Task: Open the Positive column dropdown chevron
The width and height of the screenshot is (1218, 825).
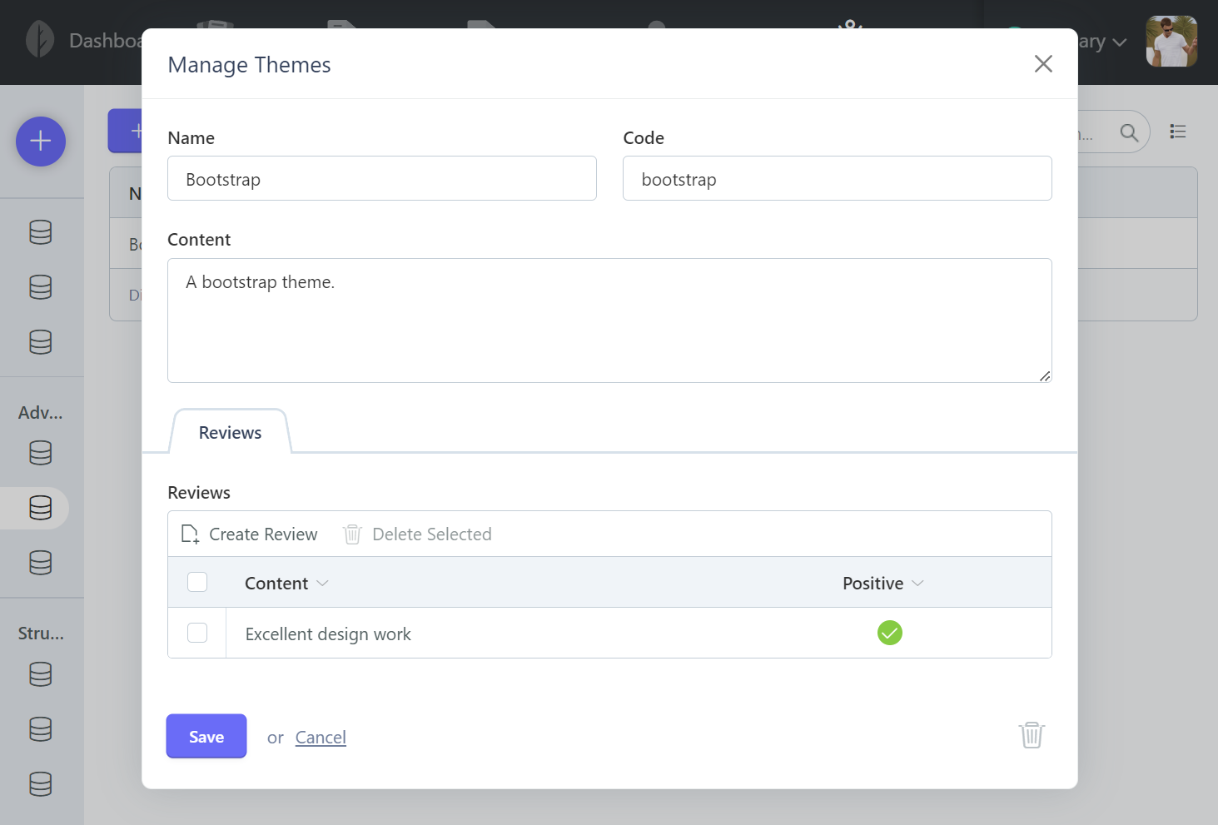Action: point(918,583)
